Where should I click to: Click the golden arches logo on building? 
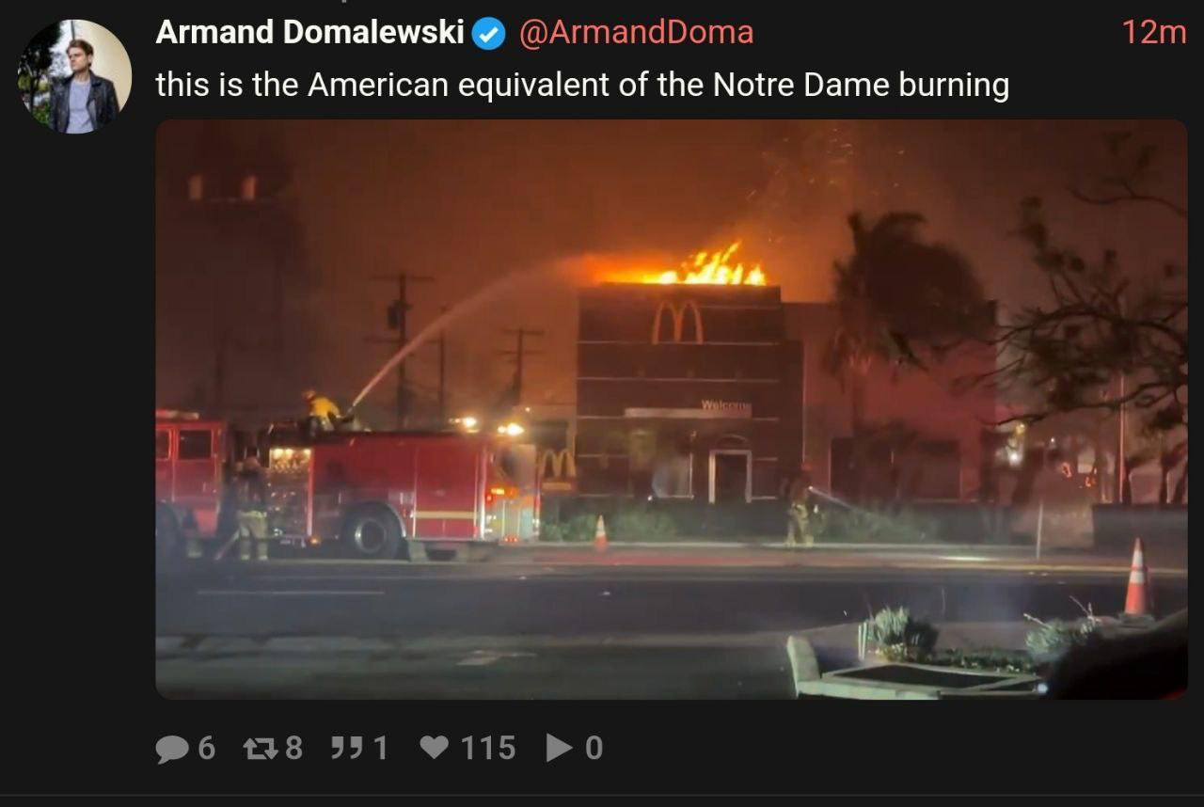click(677, 323)
